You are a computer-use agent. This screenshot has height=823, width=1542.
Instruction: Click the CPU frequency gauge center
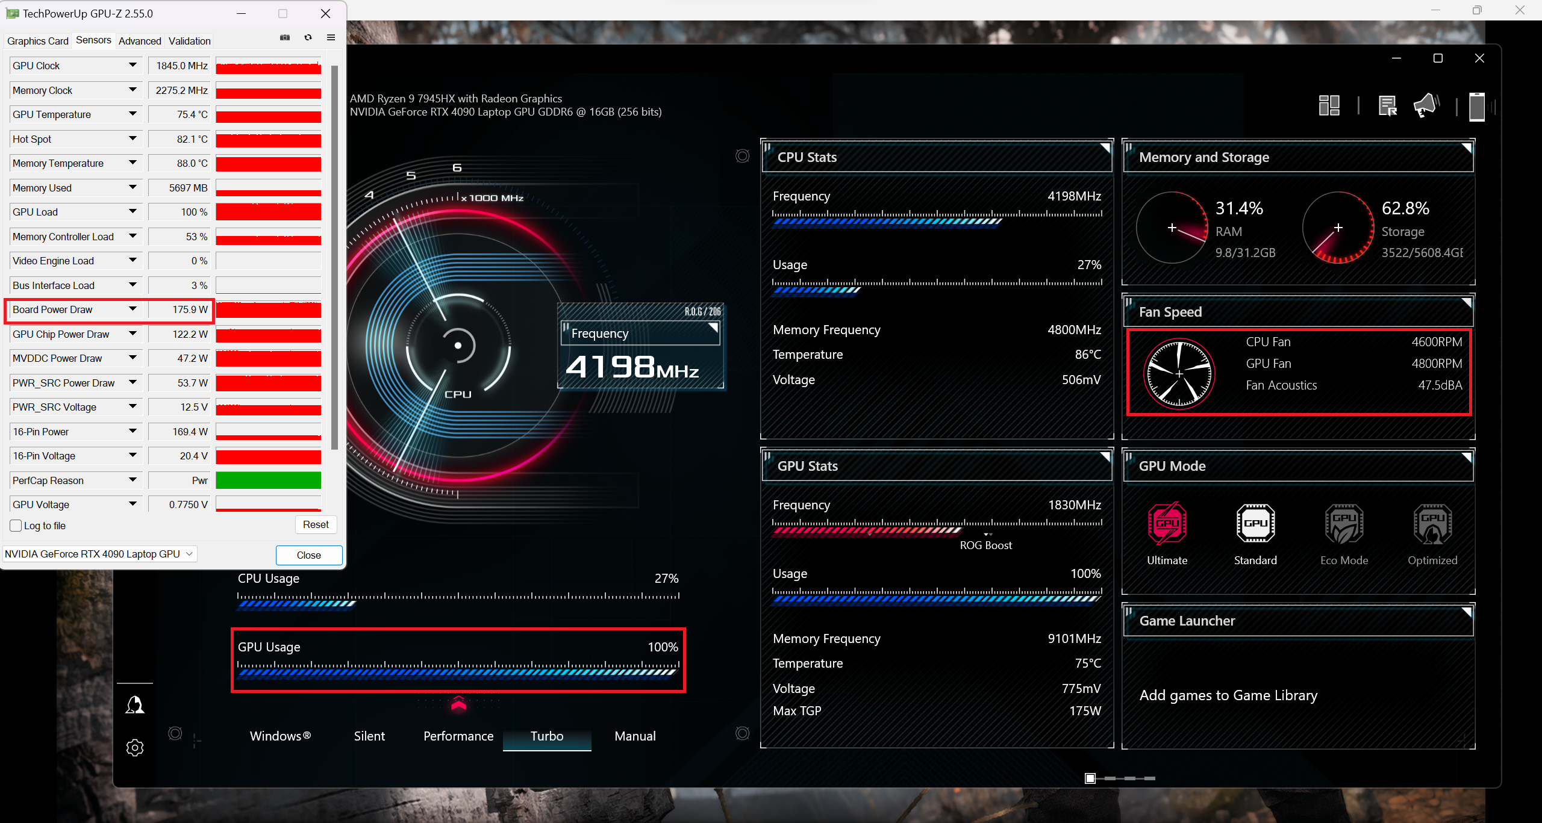(x=458, y=346)
